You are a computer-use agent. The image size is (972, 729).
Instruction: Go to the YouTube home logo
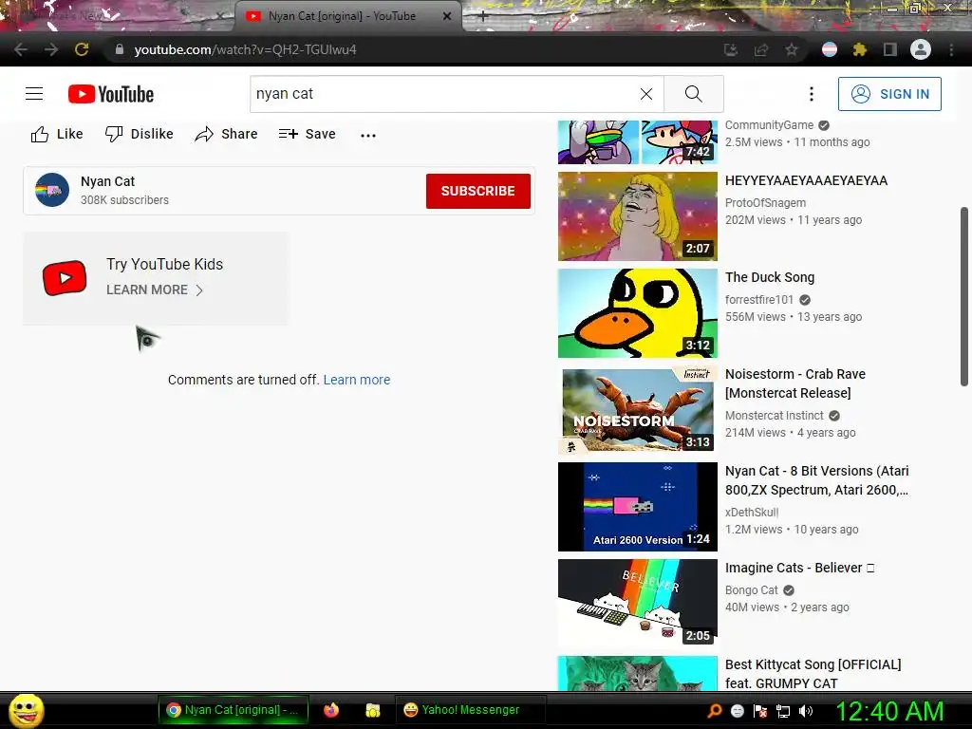[x=111, y=94]
